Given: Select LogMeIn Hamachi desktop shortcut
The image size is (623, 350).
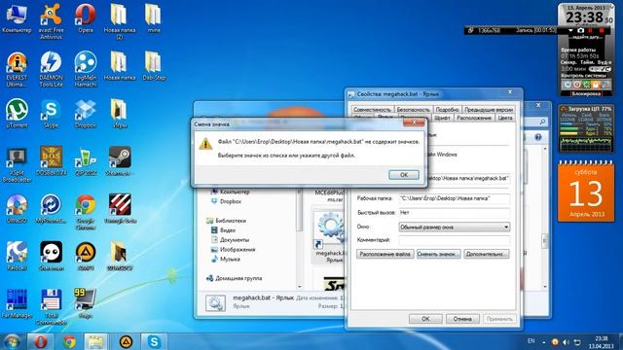Looking at the screenshot, I should [86, 69].
